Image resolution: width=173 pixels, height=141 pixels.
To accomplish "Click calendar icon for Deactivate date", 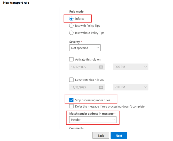I will (x=101, y=87).
